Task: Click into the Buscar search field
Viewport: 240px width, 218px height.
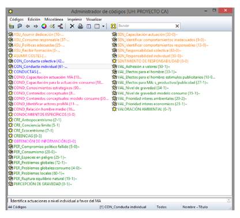Action: click(x=146, y=26)
